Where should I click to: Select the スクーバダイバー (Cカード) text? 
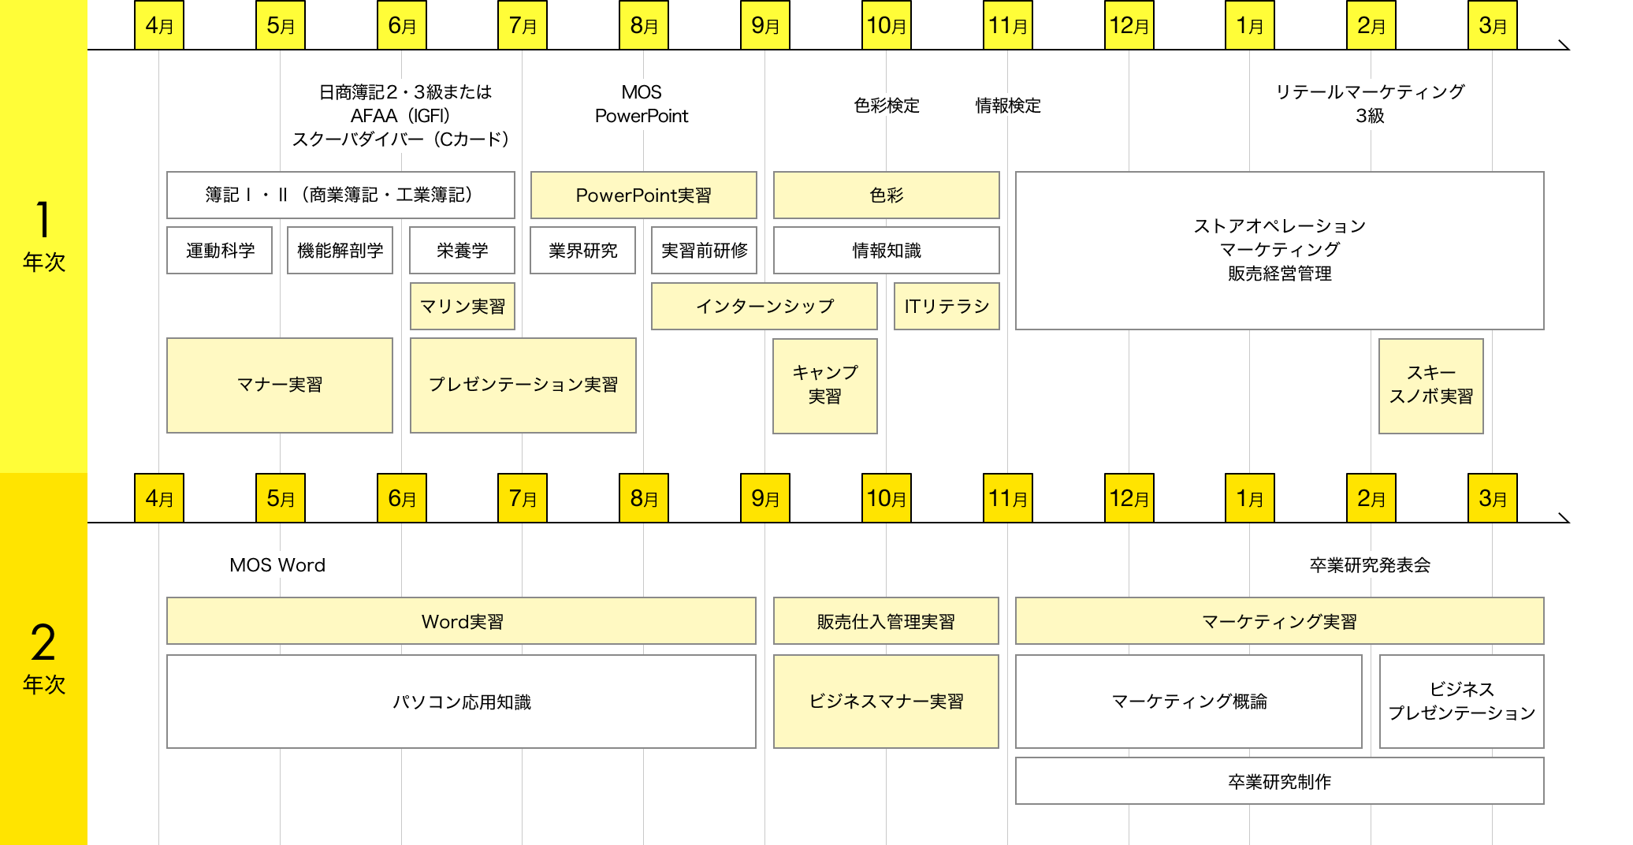pos(400,140)
